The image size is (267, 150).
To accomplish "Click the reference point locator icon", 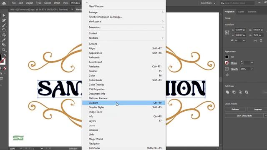I will 227,32.
